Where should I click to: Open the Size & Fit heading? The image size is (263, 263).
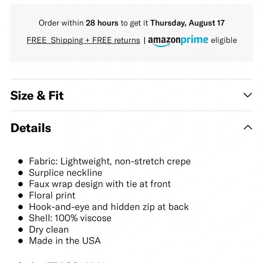(37, 96)
